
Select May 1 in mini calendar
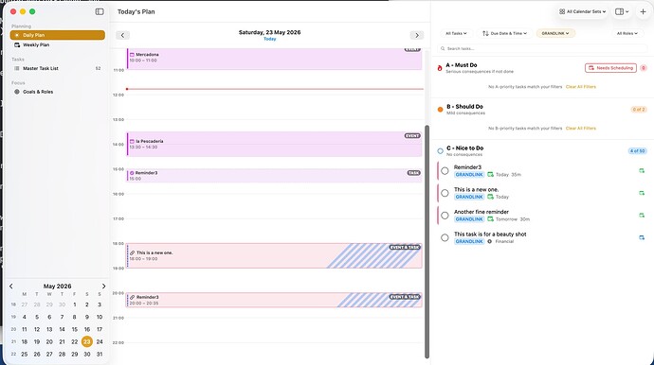pyautogui.click(x=74, y=304)
